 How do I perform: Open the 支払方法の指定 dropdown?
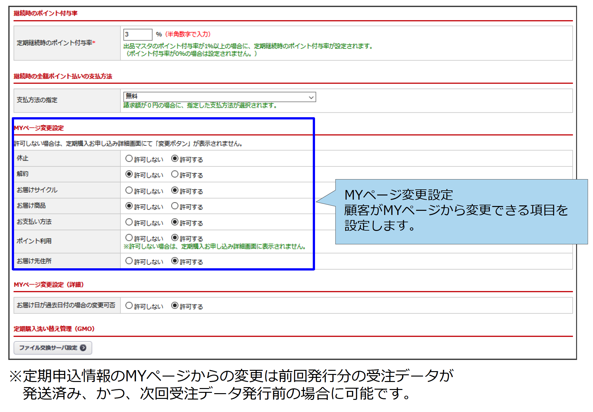[219, 97]
